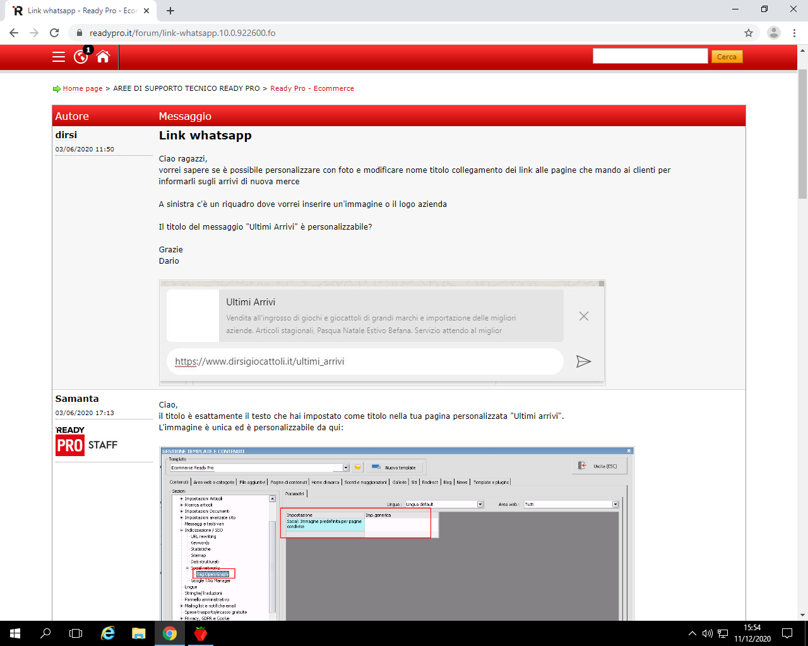
Task: Select the author name Samanta
Action: click(x=77, y=399)
